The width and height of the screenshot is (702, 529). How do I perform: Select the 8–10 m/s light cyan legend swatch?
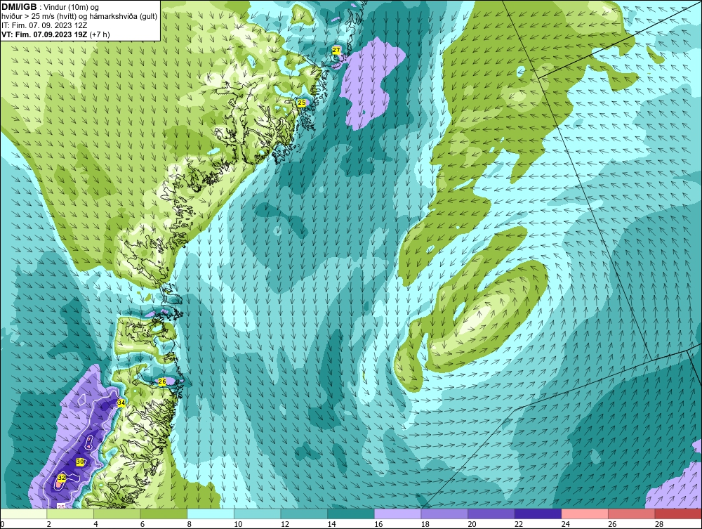point(211,514)
